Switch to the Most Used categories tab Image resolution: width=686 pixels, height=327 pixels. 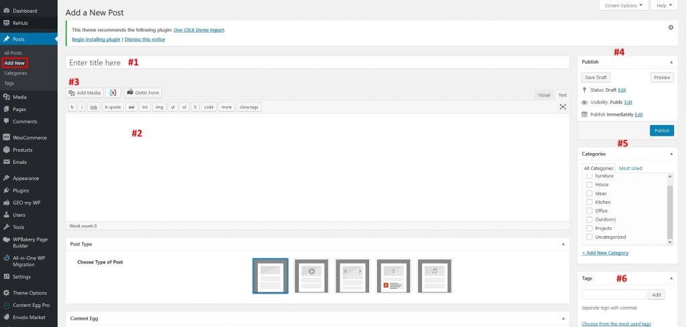point(630,169)
